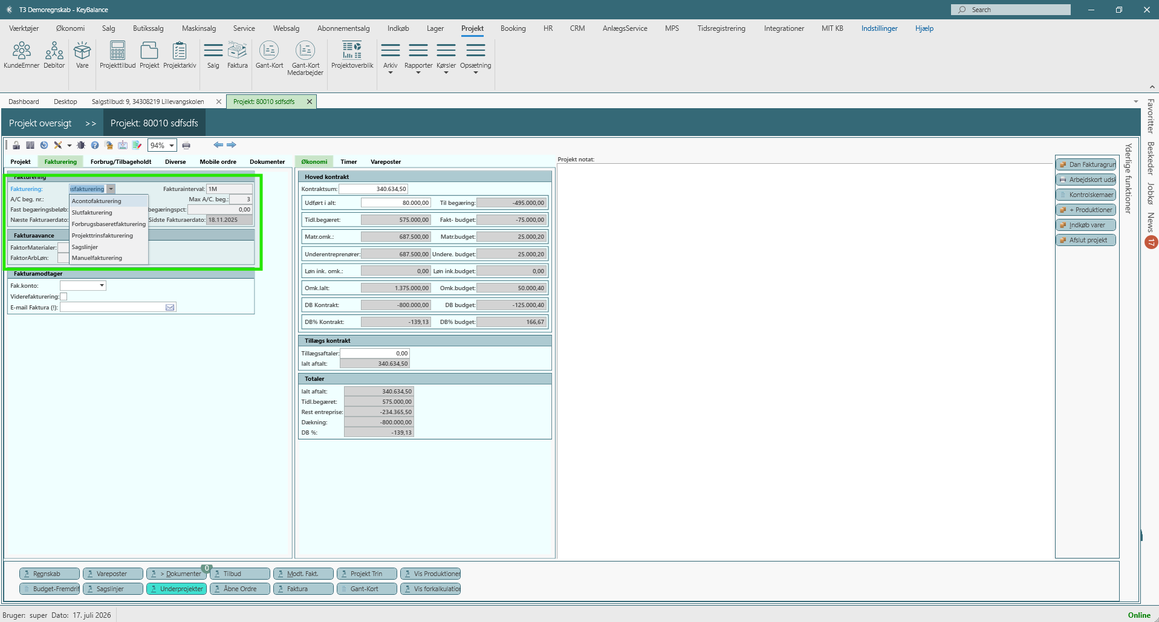Viewport: 1159px width, 622px height.
Task: Click the bug icon in the toolbar
Action: (x=81, y=145)
